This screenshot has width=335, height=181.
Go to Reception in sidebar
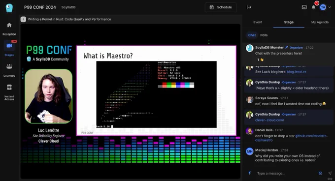[9, 29]
